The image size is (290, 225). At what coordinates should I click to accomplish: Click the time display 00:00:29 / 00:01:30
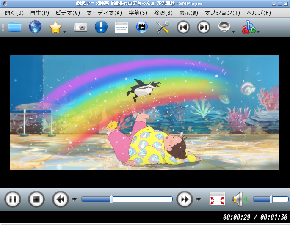click(255, 217)
